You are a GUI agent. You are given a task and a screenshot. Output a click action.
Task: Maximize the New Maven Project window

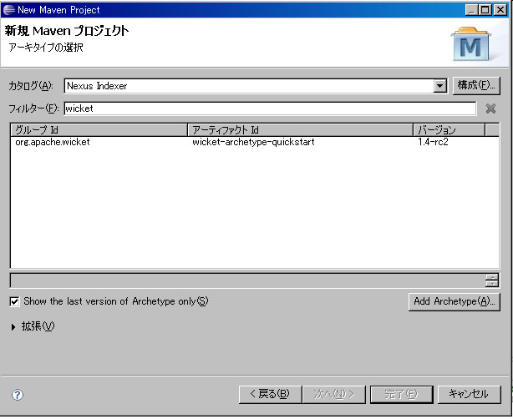tap(485, 10)
